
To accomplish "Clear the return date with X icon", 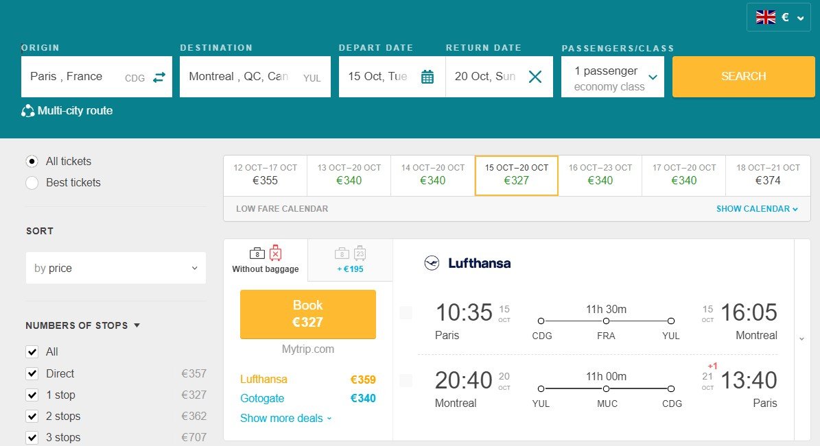I will 535,77.
